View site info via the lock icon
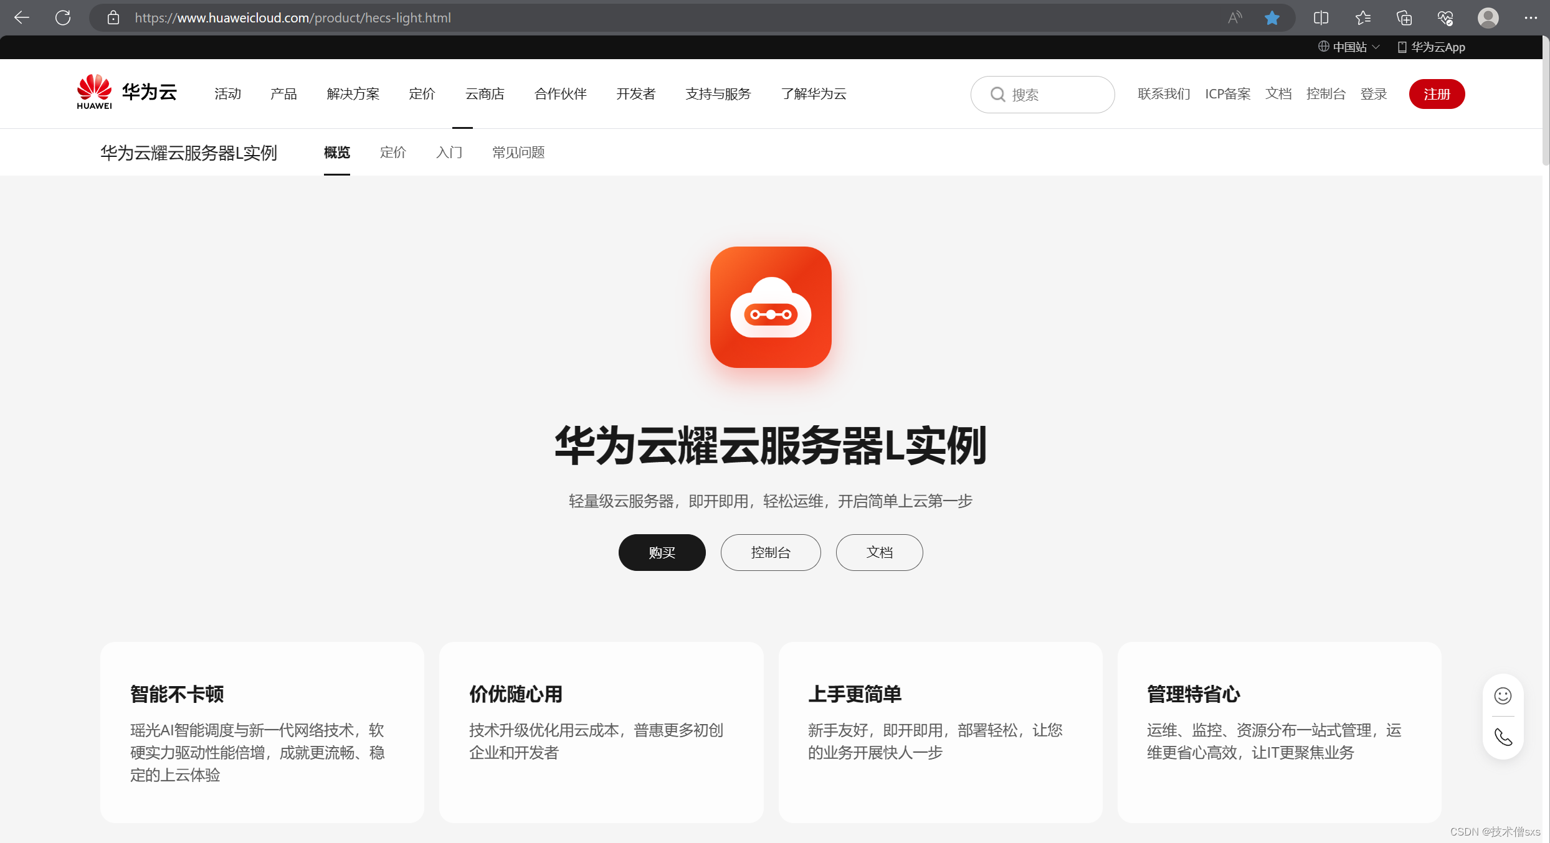1550x843 pixels. [113, 17]
